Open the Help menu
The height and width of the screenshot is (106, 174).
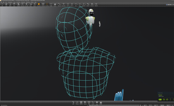35,2
